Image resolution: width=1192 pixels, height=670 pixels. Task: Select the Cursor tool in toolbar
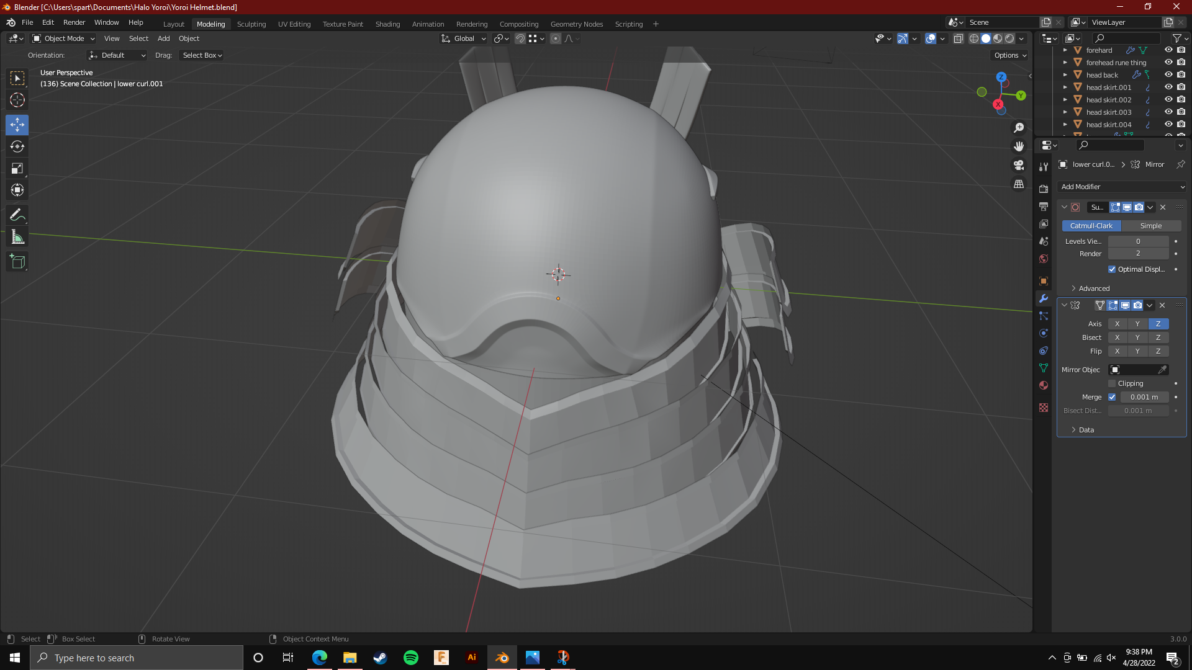[x=17, y=100]
